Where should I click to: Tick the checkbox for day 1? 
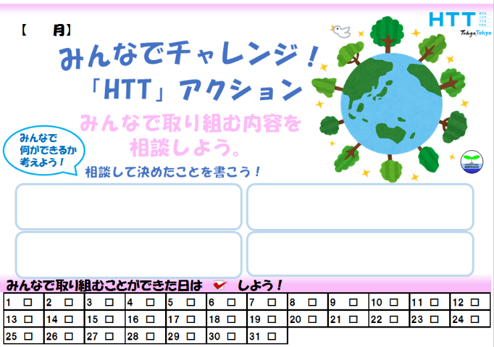click(28, 302)
